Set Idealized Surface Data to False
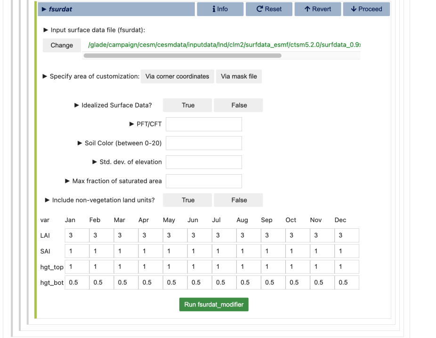The image size is (436, 338). 239,105
